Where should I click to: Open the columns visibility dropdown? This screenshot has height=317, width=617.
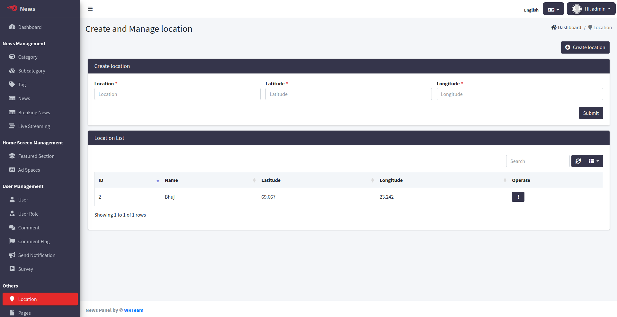pos(594,161)
